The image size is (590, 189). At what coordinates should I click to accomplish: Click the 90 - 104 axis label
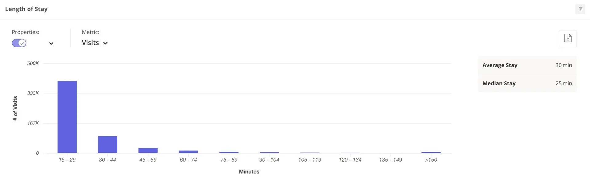click(x=269, y=160)
